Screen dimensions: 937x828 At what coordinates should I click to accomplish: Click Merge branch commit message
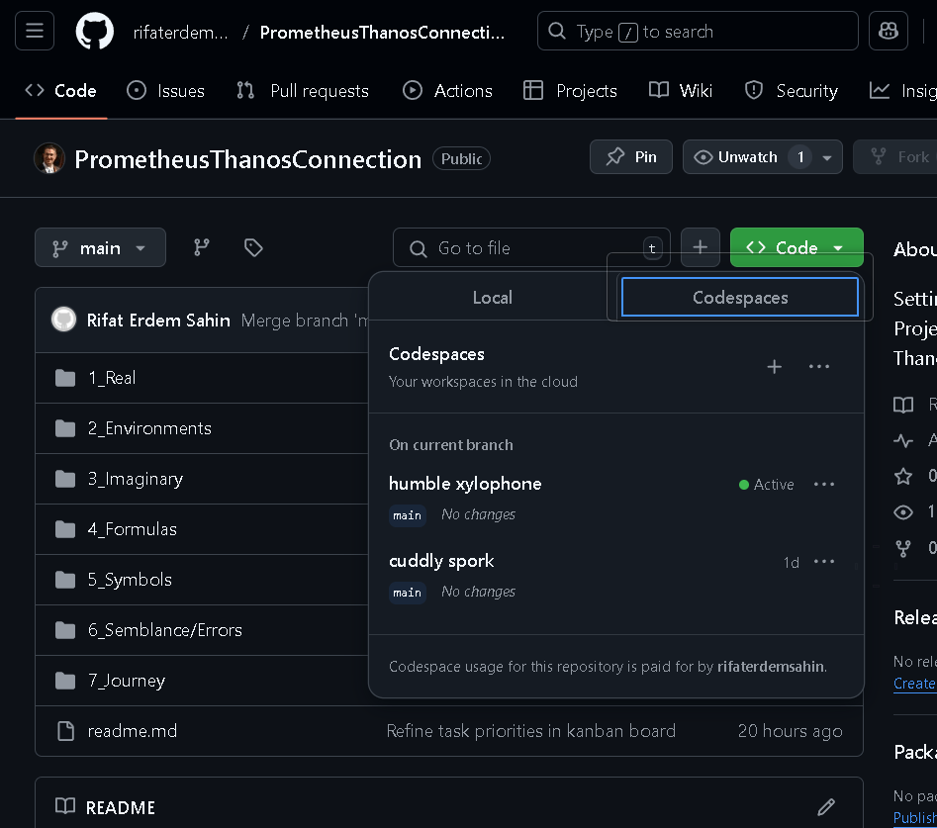[304, 321]
